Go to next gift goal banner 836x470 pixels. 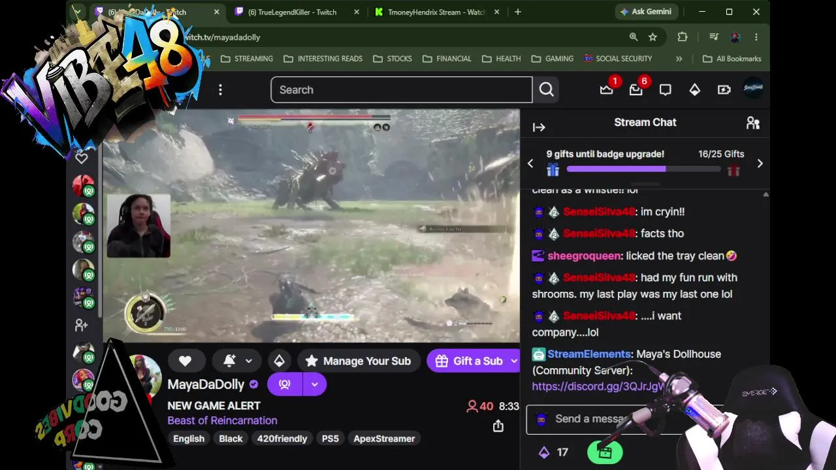coord(760,163)
